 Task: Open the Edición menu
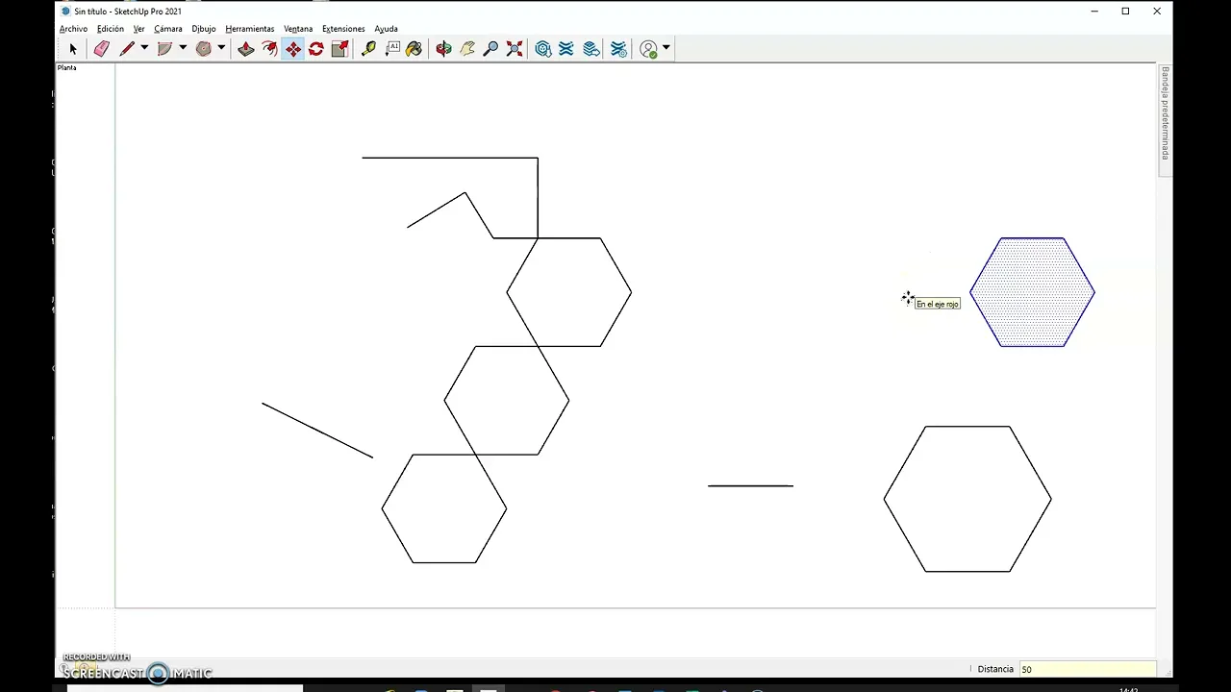(111, 29)
